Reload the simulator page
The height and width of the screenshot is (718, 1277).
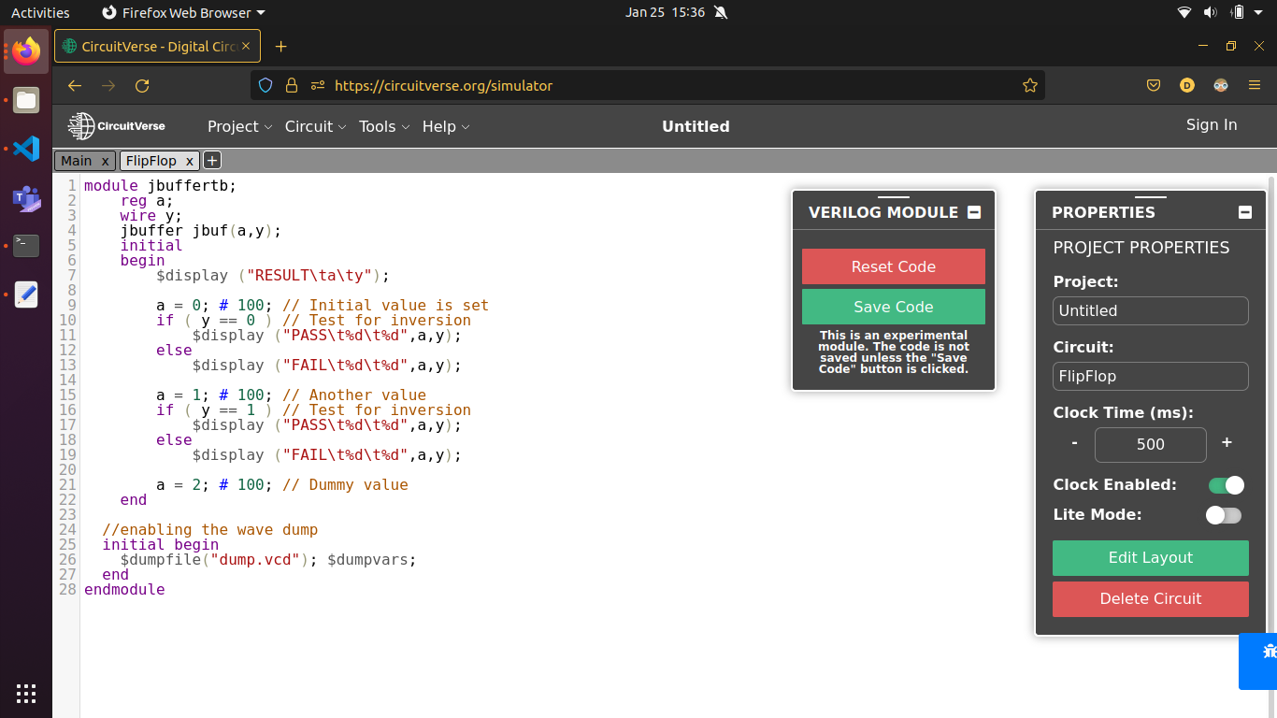[x=142, y=84]
